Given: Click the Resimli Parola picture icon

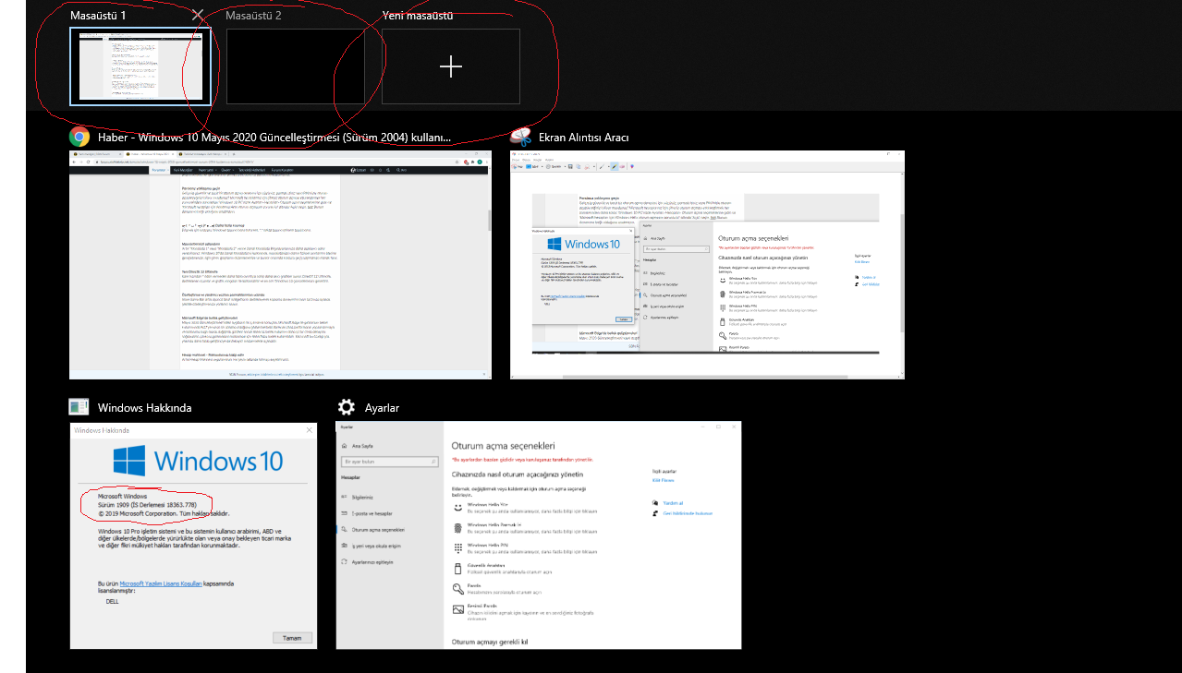Looking at the screenshot, I should point(457,608).
